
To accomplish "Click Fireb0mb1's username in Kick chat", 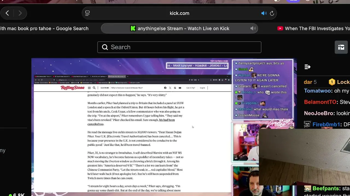I will pyautogui.click(x=326, y=124).
